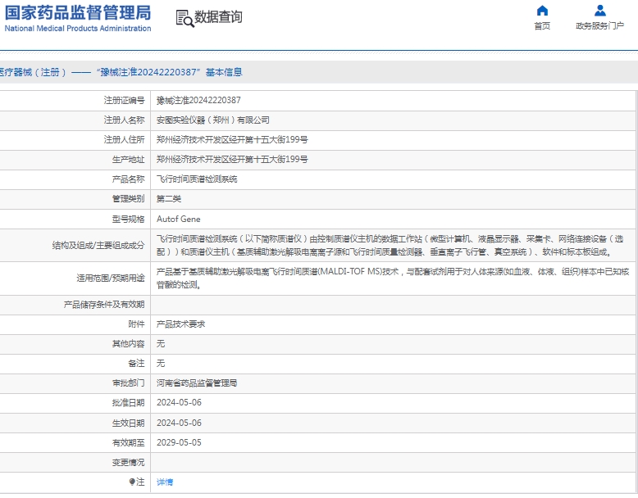
Task: Click the 数据查询 heading text
Action: point(218,17)
